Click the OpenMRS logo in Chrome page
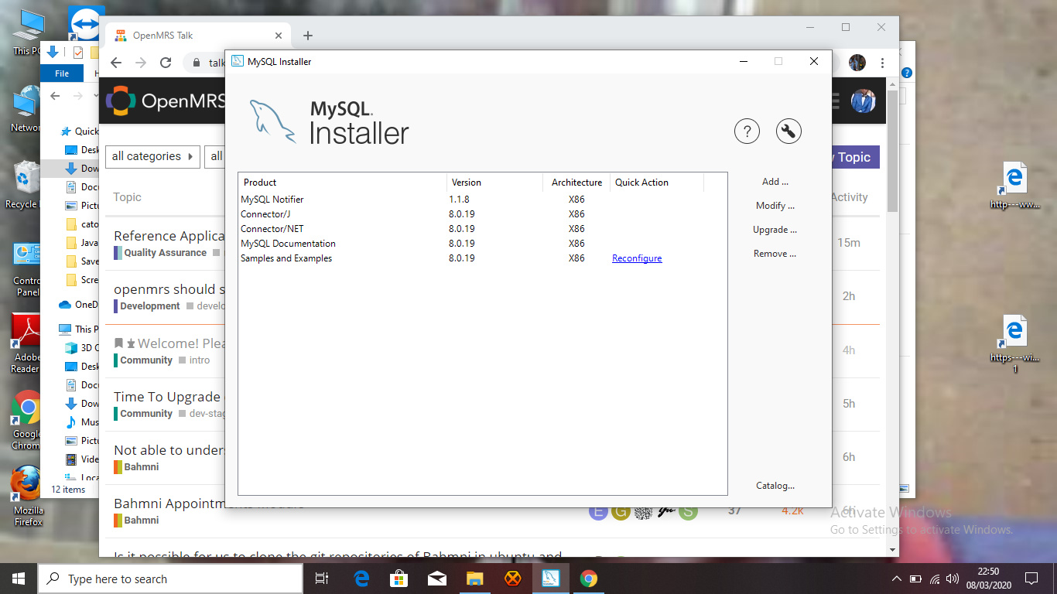This screenshot has height=594, width=1057. coord(164,101)
